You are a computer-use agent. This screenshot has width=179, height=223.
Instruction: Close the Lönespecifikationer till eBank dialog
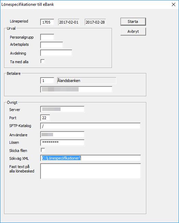click(x=174, y=4)
